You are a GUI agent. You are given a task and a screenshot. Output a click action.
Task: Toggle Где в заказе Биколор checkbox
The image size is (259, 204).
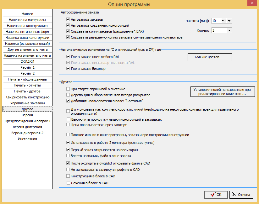pyautogui.click(x=68, y=69)
